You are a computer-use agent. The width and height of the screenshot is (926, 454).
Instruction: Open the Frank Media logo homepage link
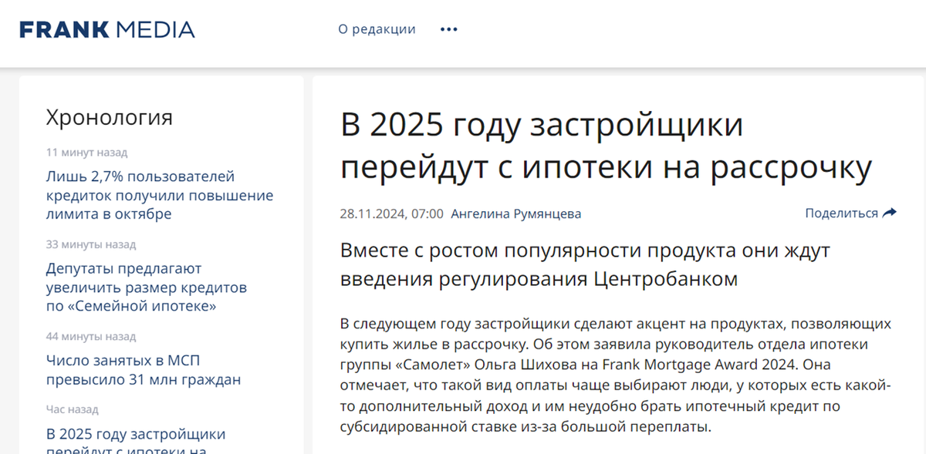(107, 29)
